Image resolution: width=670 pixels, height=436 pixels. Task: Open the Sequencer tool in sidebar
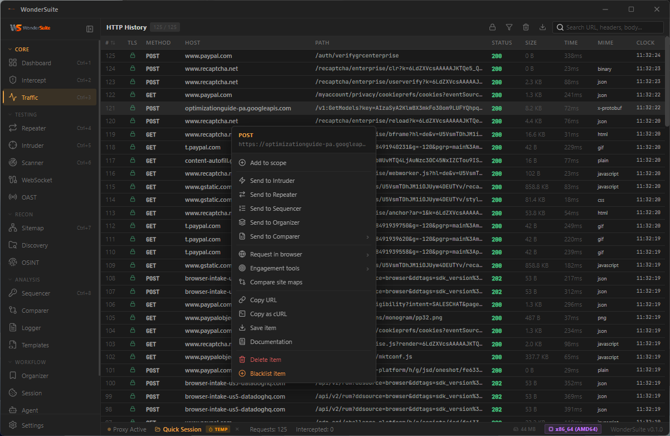(x=49, y=293)
